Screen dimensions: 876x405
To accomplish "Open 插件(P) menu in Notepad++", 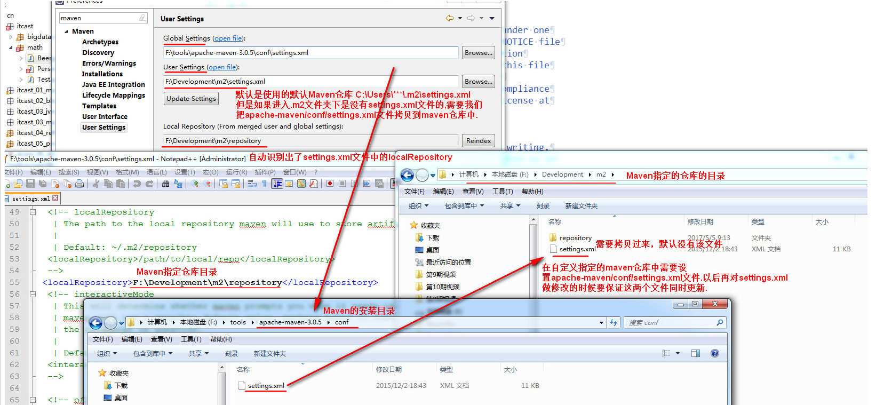I will [265, 172].
